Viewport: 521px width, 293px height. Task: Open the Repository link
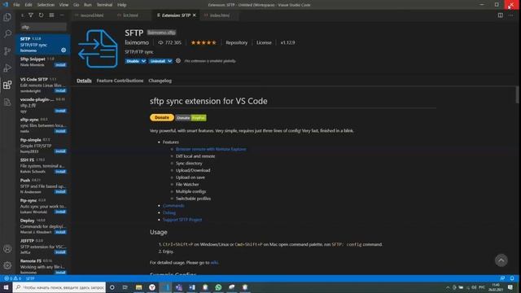pyautogui.click(x=237, y=42)
